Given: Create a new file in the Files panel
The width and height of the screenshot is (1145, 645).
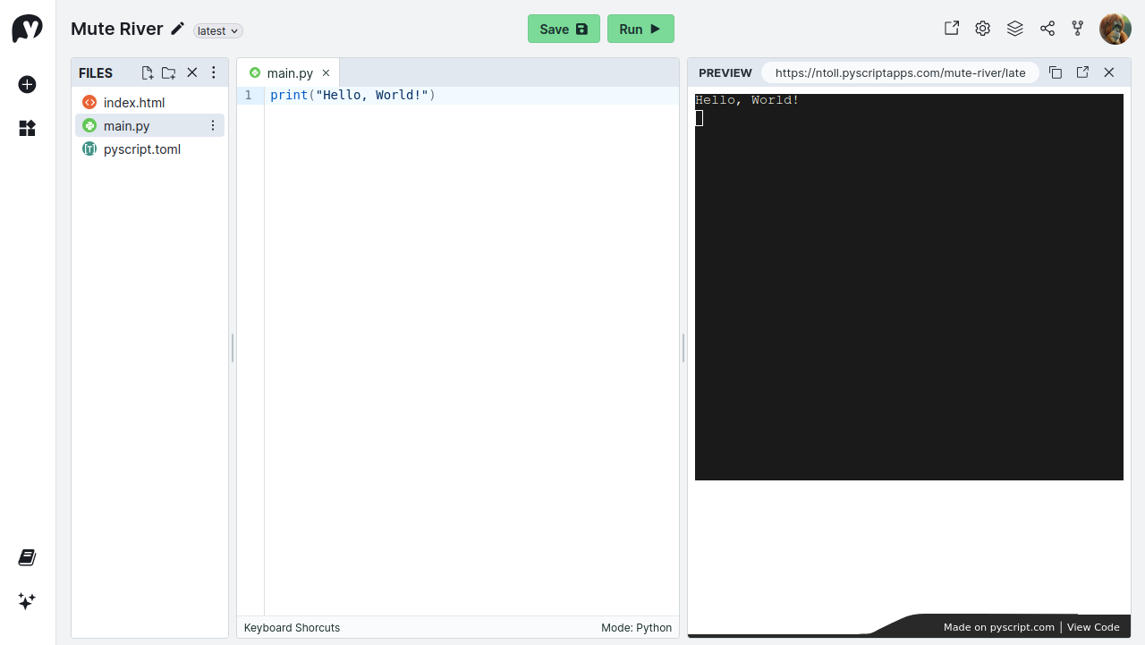Looking at the screenshot, I should click(x=147, y=72).
